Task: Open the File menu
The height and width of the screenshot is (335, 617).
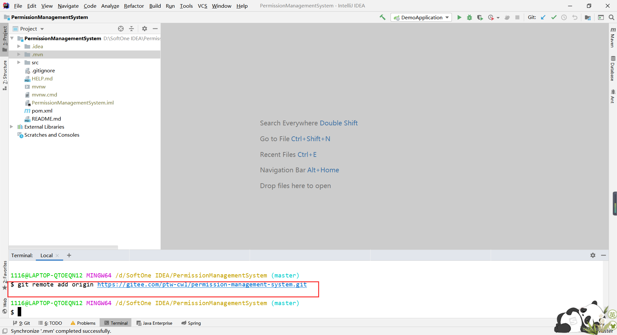Action: [18, 6]
